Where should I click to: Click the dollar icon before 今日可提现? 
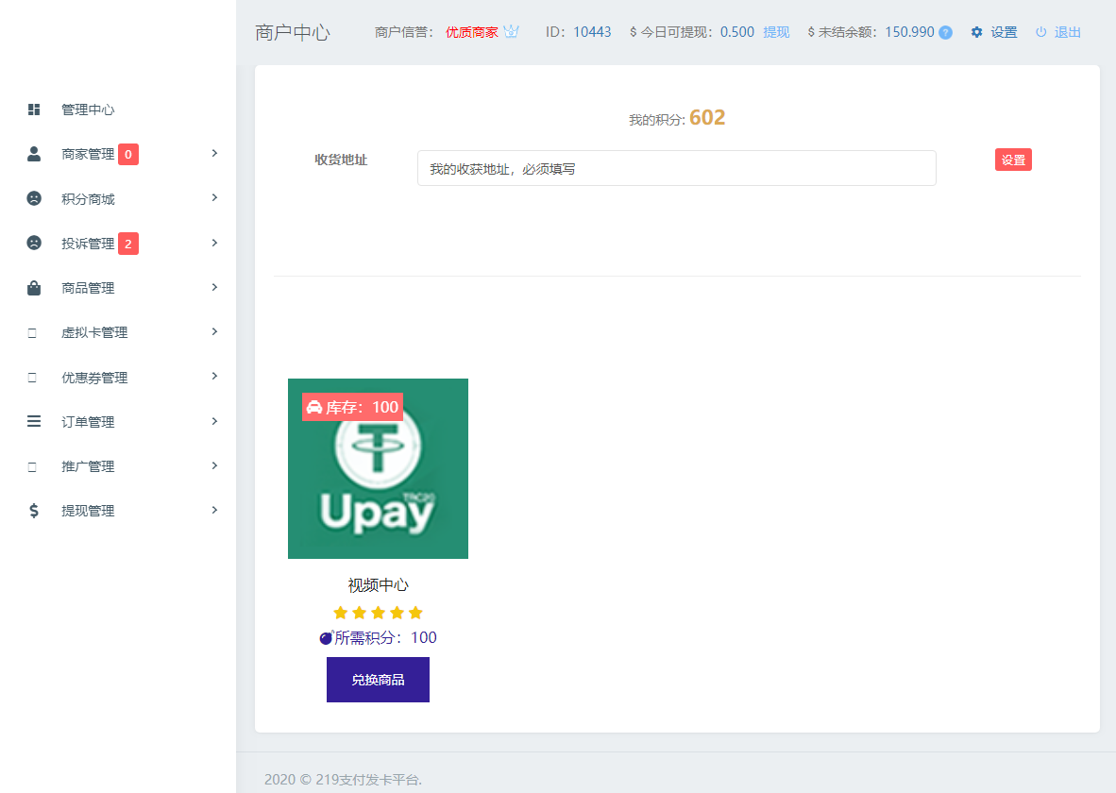(633, 32)
